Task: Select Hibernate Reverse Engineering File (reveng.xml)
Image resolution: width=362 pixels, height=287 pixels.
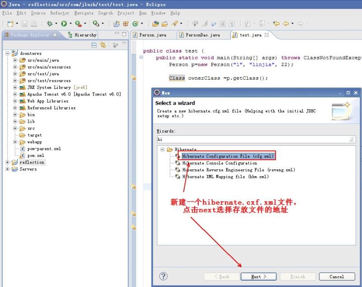Action: click(x=238, y=170)
